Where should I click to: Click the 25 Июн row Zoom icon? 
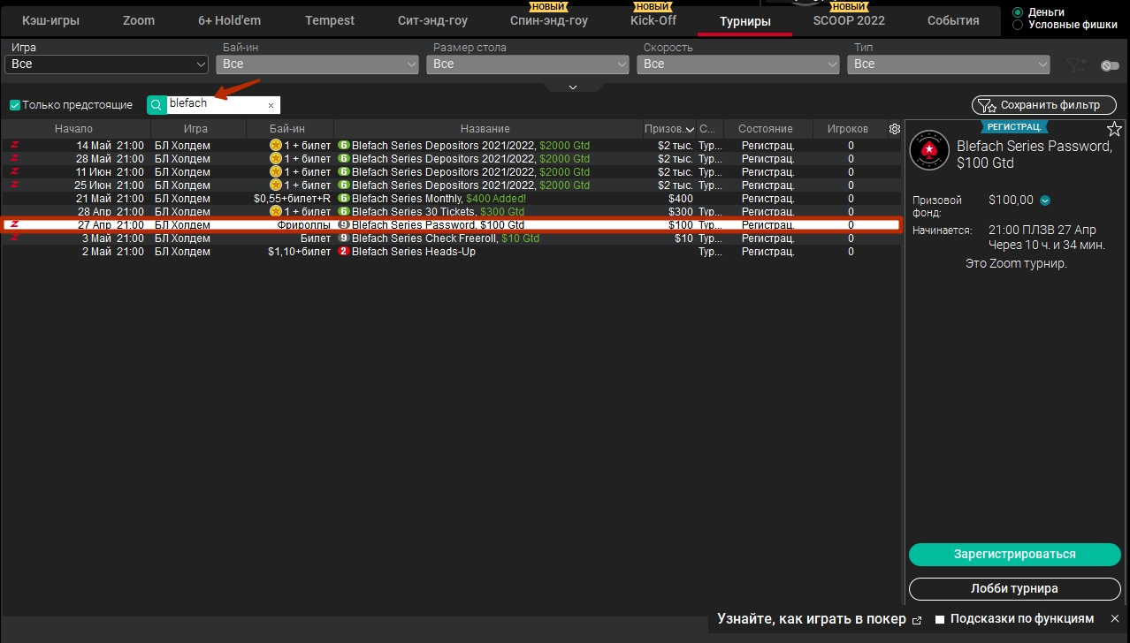pyautogui.click(x=14, y=185)
